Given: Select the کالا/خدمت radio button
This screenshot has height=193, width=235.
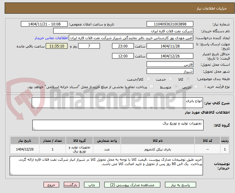Looking at the screenshot, I should pyautogui.click(x=148, y=79).
